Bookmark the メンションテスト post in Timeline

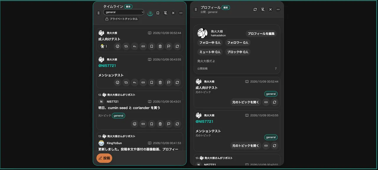coord(151,83)
